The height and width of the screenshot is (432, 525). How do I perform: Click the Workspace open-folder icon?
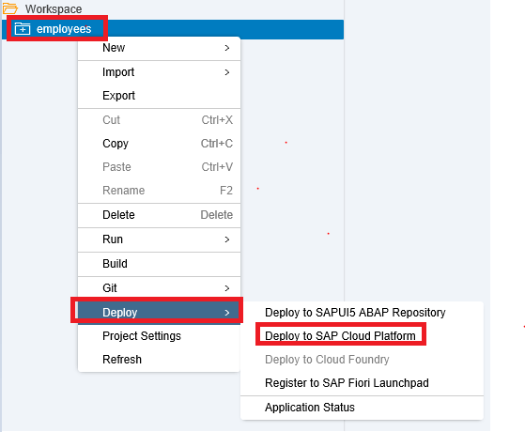click(x=9, y=8)
